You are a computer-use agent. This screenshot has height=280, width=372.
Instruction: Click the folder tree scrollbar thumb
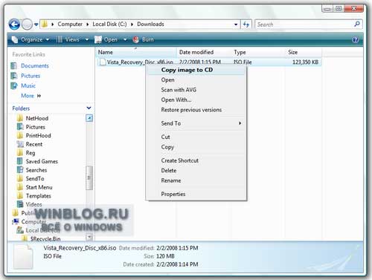[89, 178]
